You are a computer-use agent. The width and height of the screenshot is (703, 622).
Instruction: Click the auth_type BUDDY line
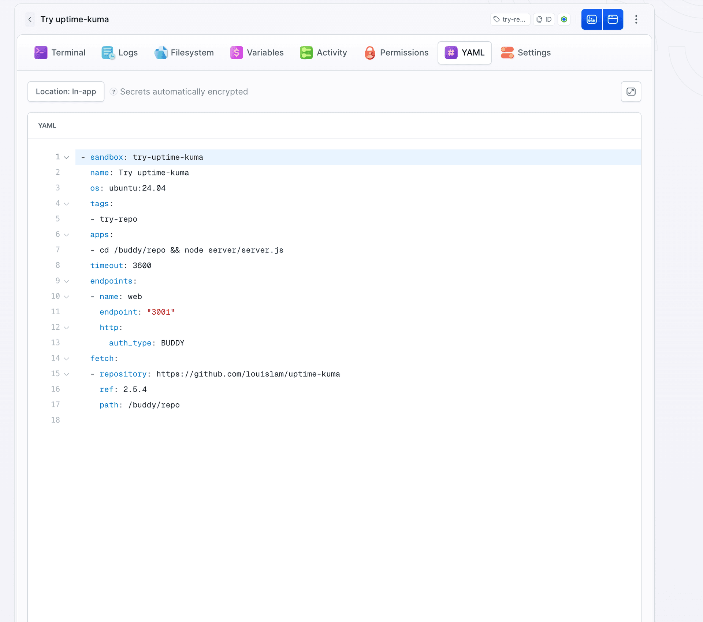(146, 343)
